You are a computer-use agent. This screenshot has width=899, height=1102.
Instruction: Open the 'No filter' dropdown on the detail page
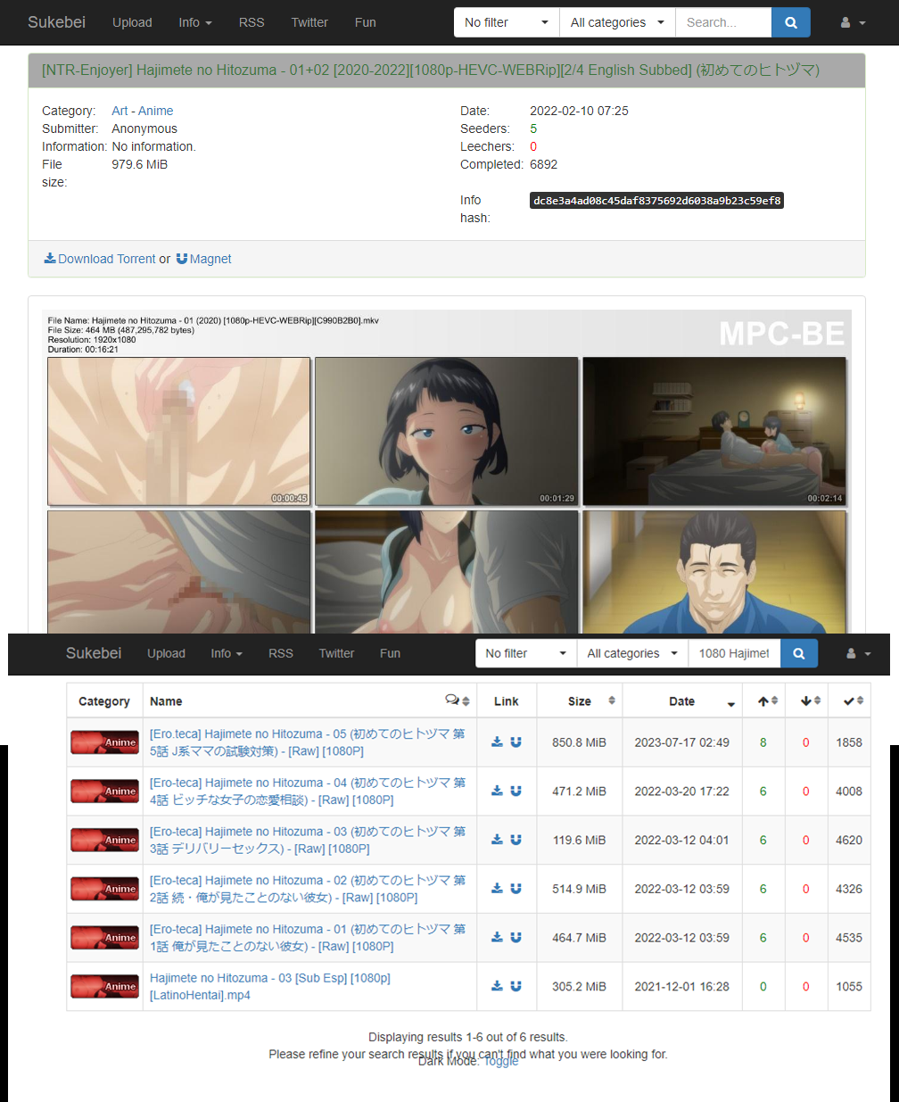(507, 22)
